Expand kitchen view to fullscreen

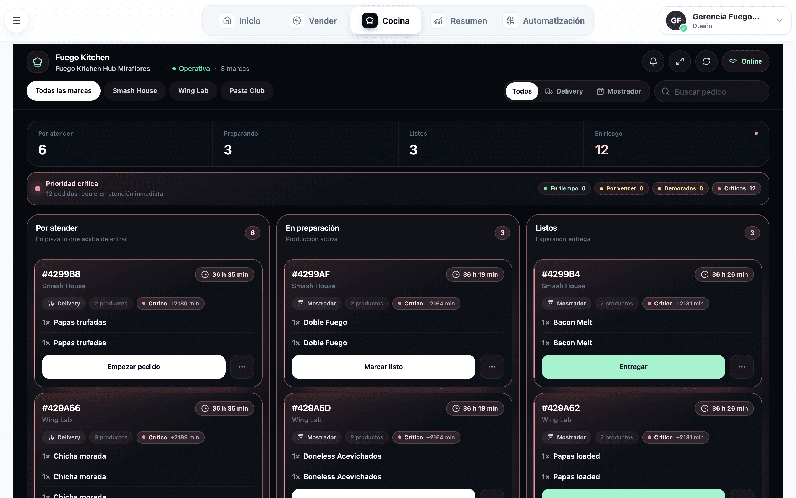click(680, 61)
